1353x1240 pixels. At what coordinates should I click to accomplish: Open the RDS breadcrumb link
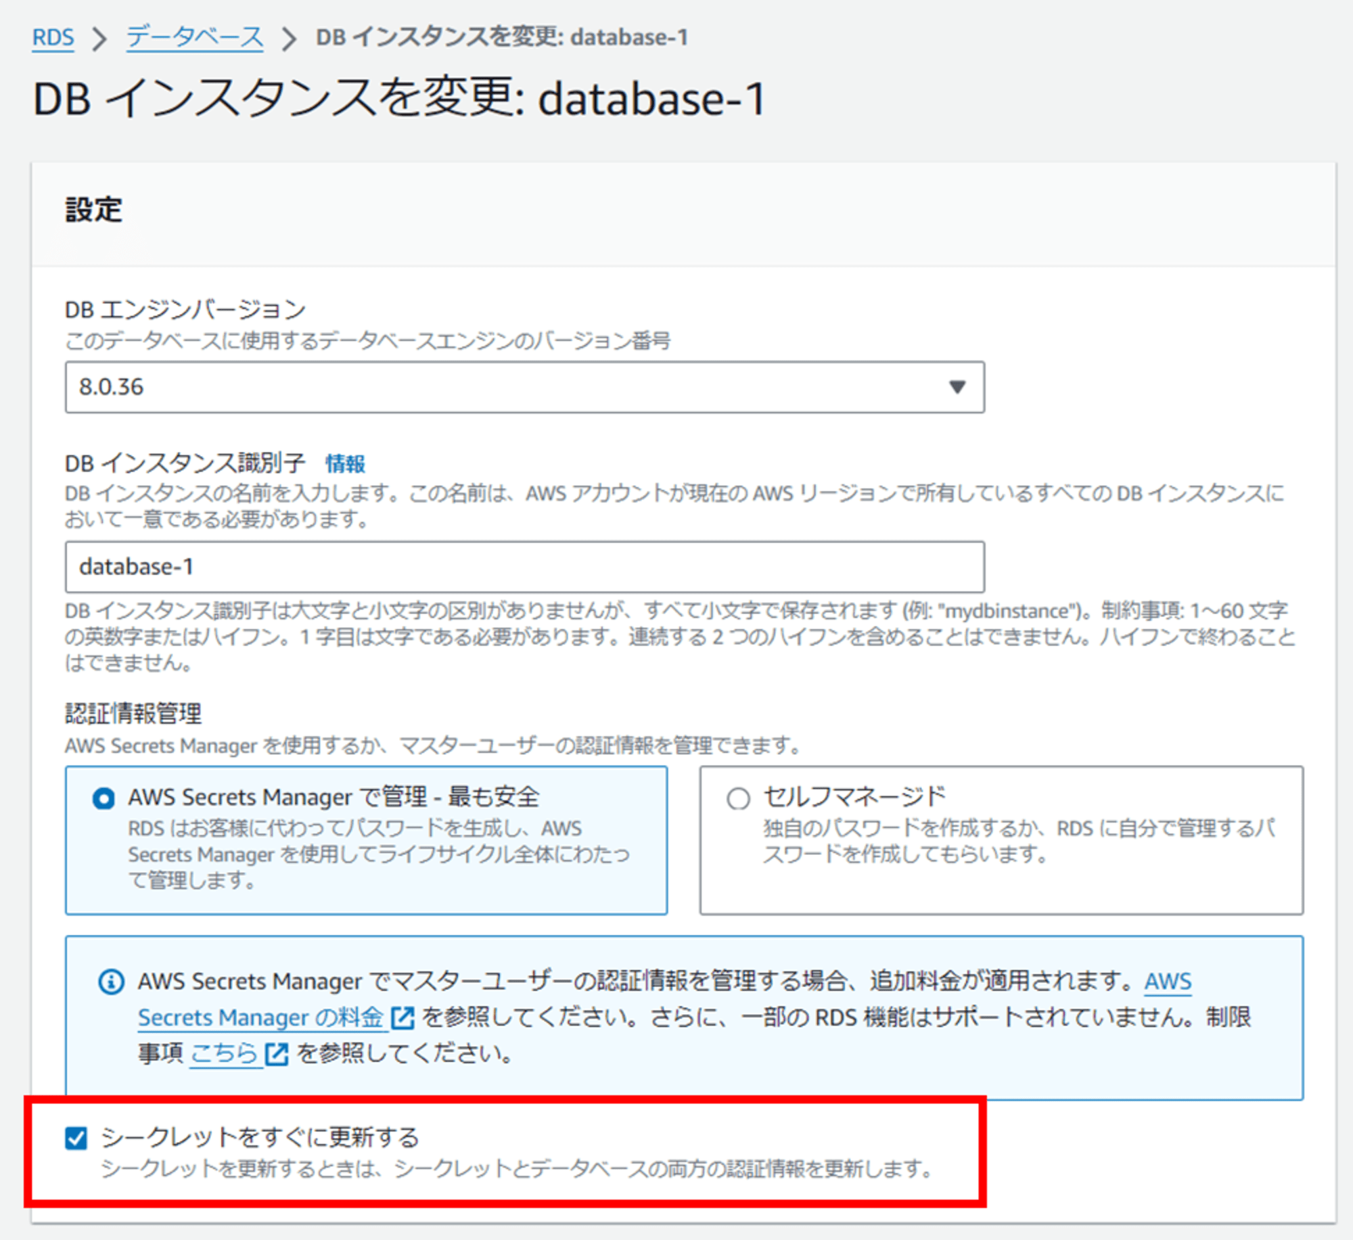53,37
